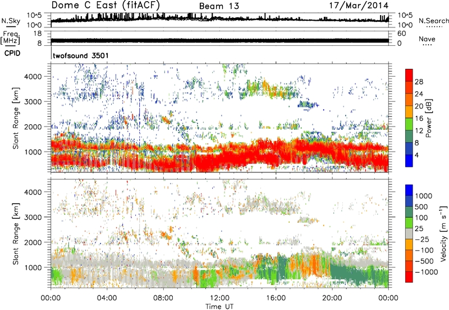Select the 'CPID' row label
Viewport: 449px width, 310px height.
[x=12, y=53]
